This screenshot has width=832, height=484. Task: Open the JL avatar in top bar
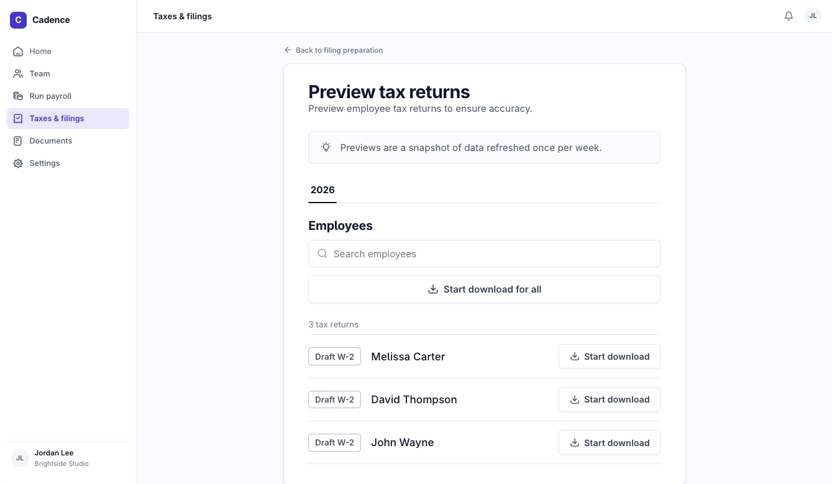click(x=813, y=16)
